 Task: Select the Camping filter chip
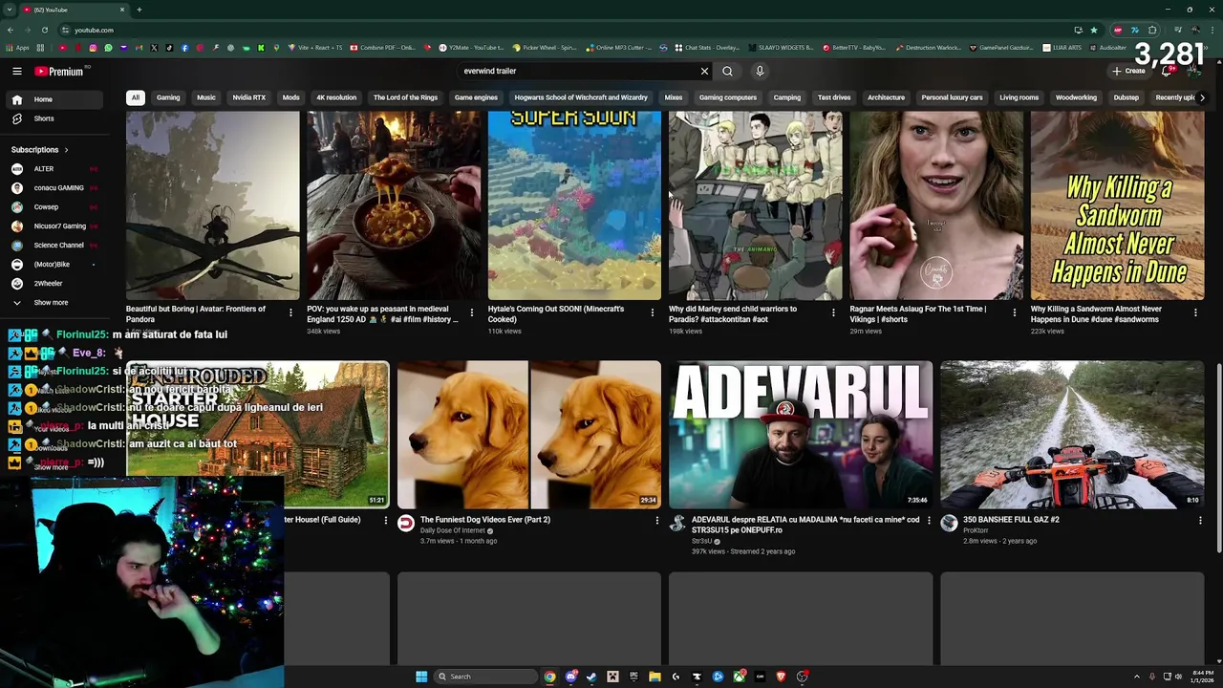(x=786, y=97)
